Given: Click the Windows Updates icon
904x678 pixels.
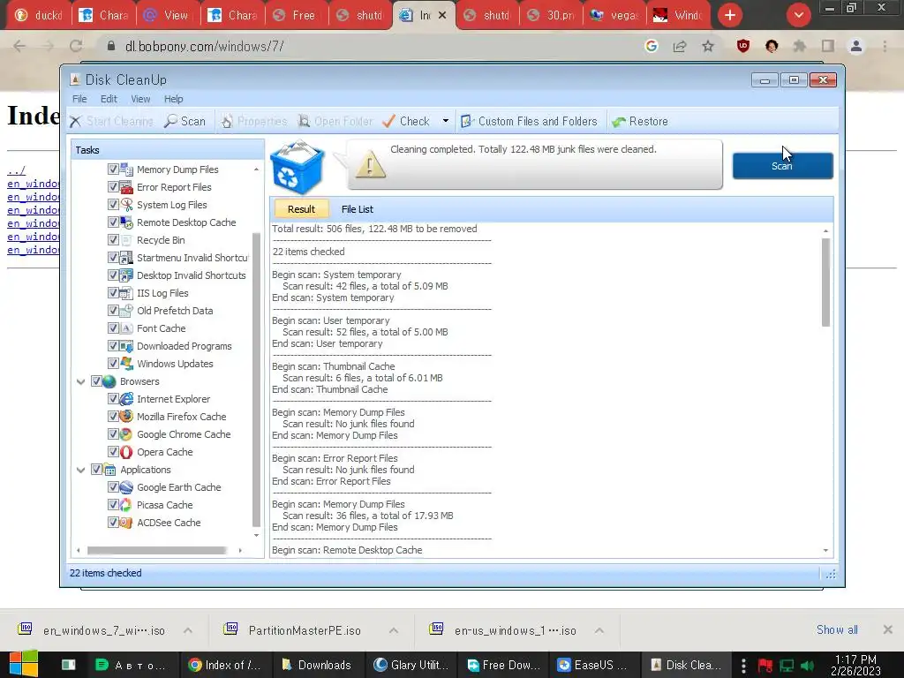Looking at the screenshot, I should click(x=126, y=364).
